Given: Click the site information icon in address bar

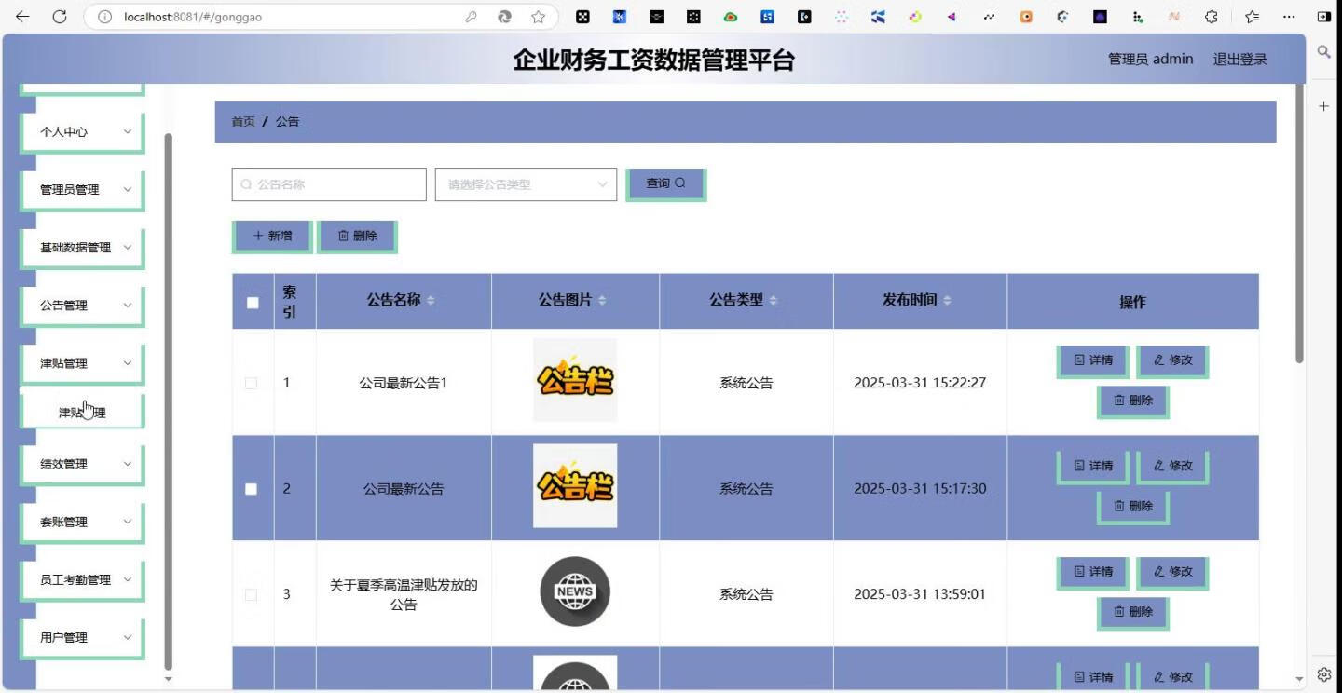Looking at the screenshot, I should [104, 17].
